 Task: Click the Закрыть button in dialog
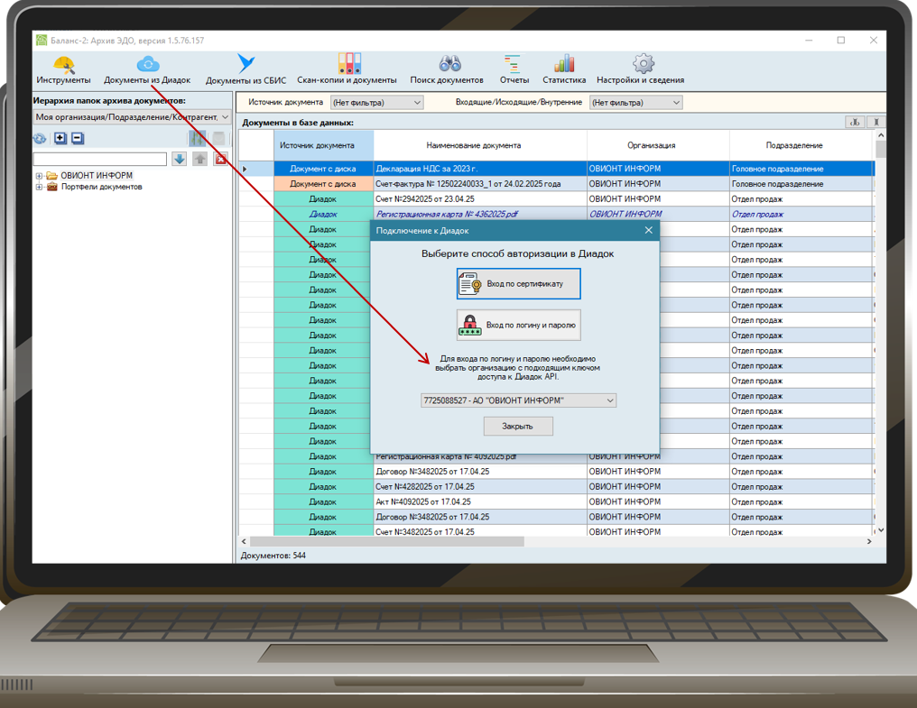point(518,427)
